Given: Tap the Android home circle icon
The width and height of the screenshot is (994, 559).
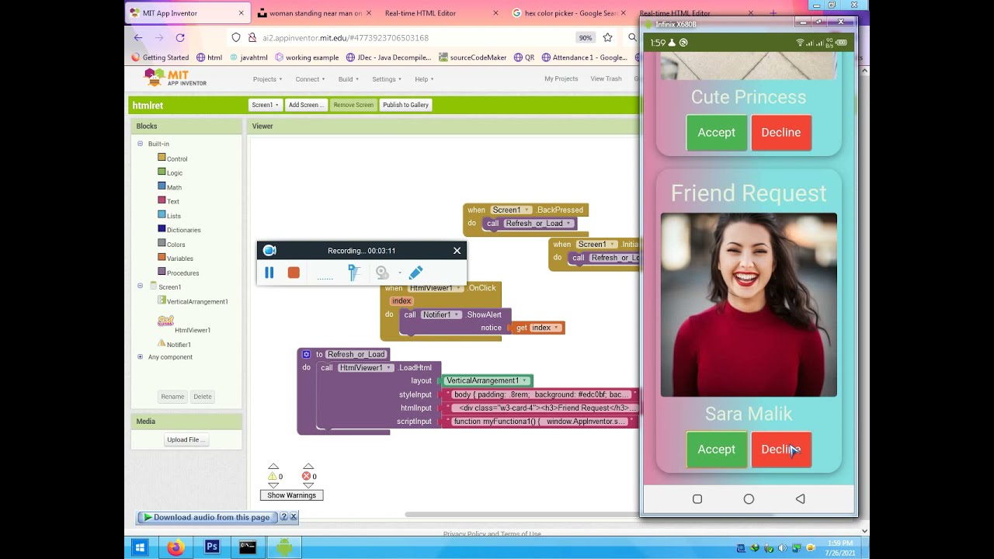Looking at the screenshot, I should pos(749,499).
